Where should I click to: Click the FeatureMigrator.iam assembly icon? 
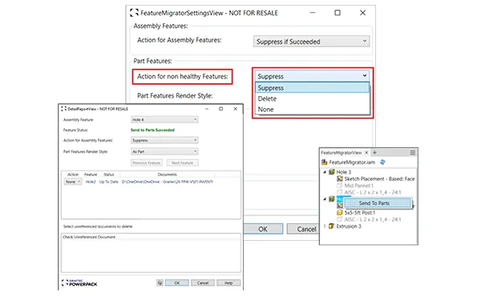coord(325,162)
